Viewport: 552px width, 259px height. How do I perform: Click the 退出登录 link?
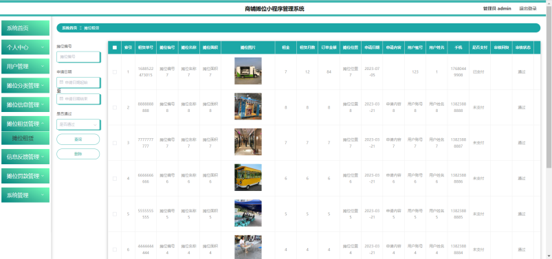pos(528,8)
